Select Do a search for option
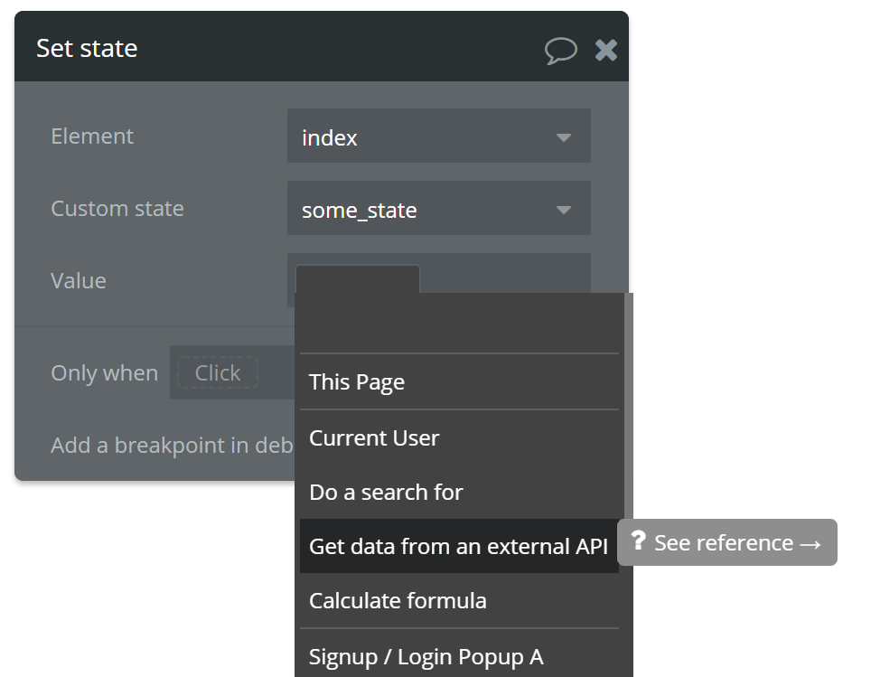 (x=459, y=492)
